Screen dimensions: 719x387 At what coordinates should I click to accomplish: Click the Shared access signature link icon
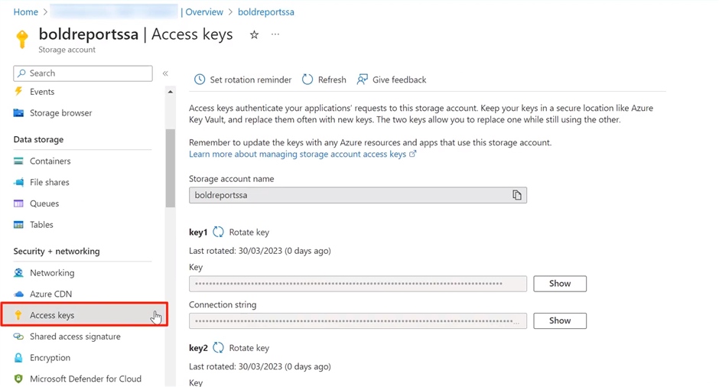point(18,336)
